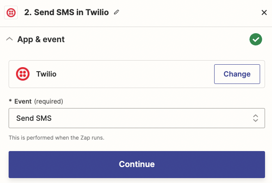Click the green checkmark status icon

pos(256,39)
